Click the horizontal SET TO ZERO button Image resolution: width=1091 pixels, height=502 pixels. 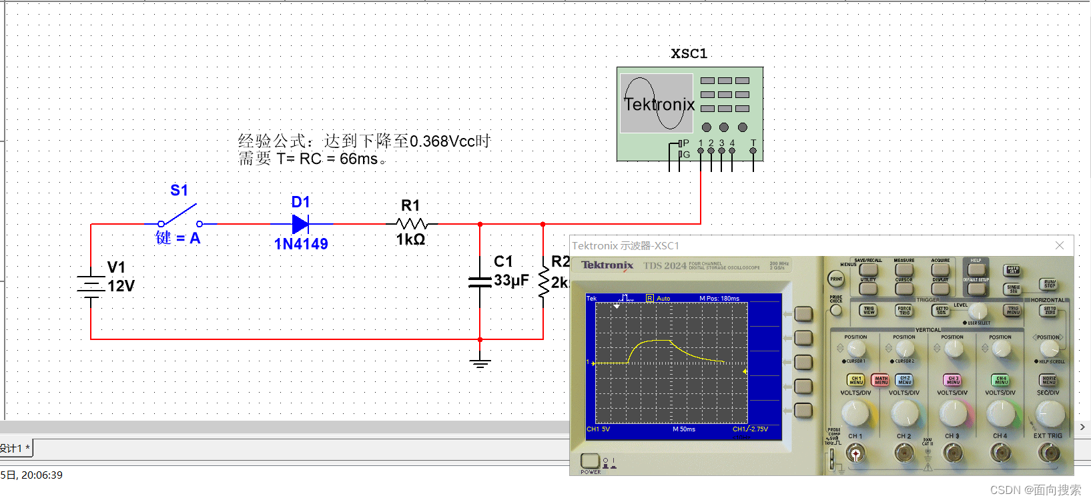1050,310
